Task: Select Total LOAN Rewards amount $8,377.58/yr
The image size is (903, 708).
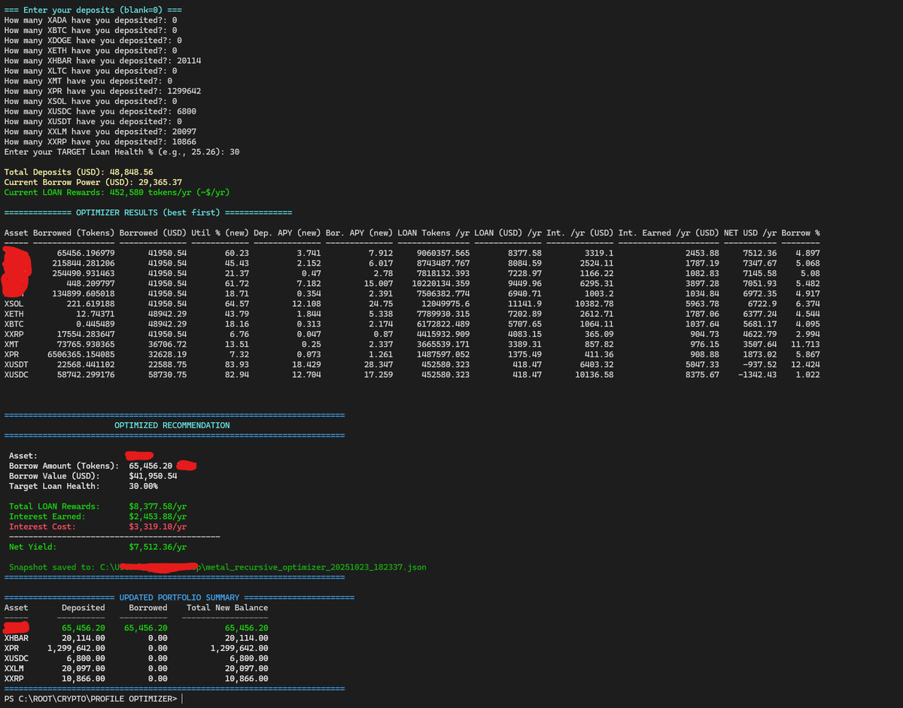Action: tap(158, 506)
